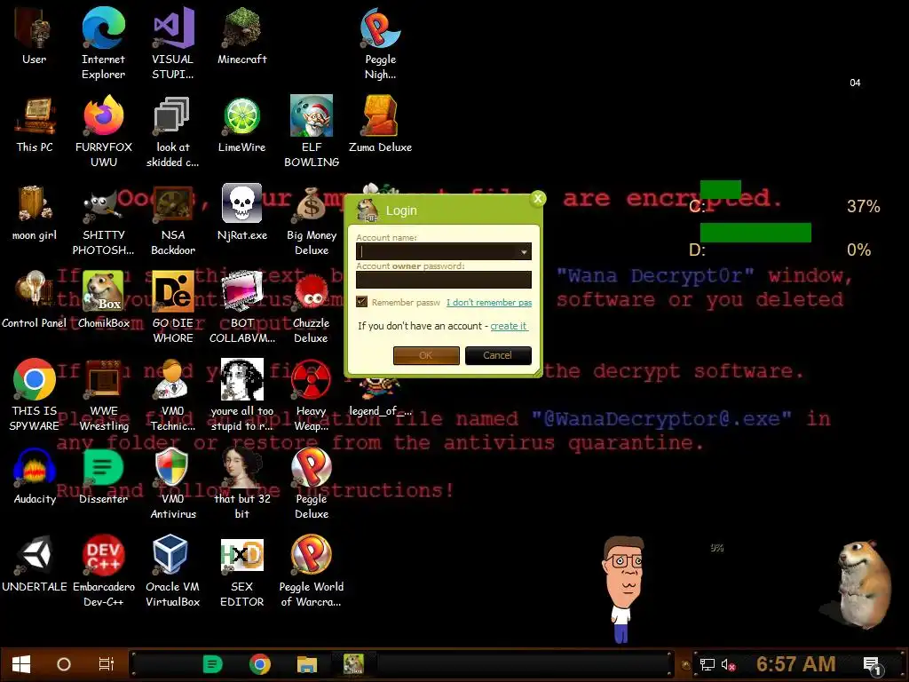909x682 pixels.
Task: Open the Control Panel desktop icon
Action: point(35,300)
